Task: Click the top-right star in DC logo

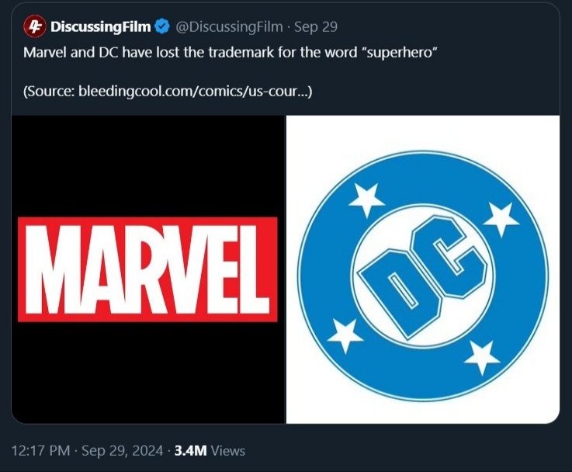Action: [x=501, y=218]
